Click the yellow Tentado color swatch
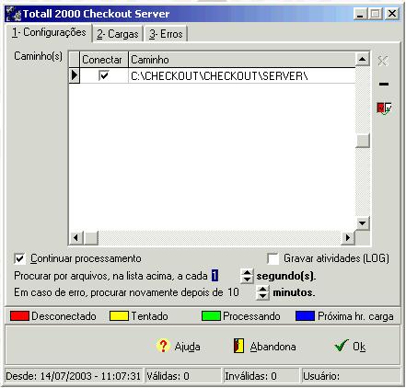 point(119,316)
